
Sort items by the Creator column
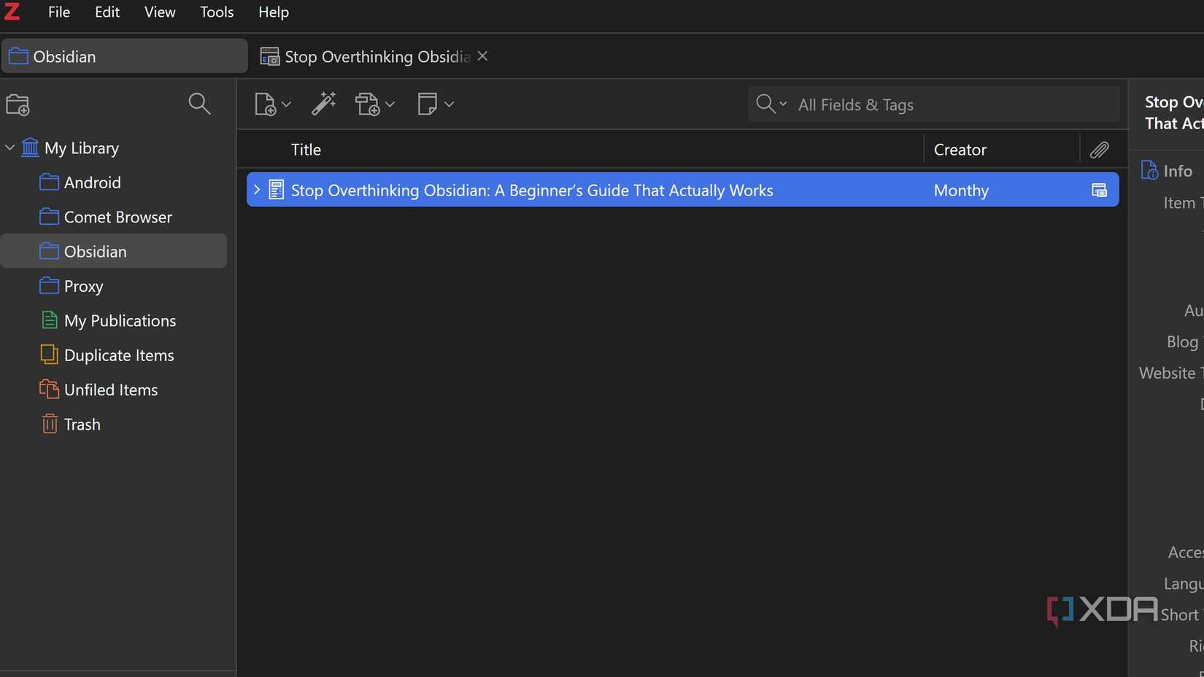[x=960, y=150]
